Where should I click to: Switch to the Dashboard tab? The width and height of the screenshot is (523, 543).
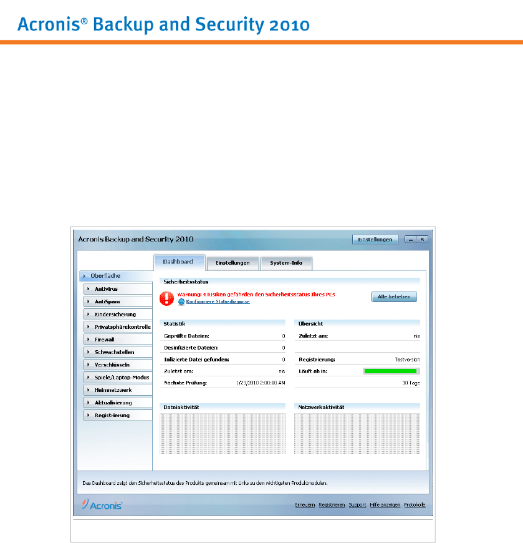180,262
